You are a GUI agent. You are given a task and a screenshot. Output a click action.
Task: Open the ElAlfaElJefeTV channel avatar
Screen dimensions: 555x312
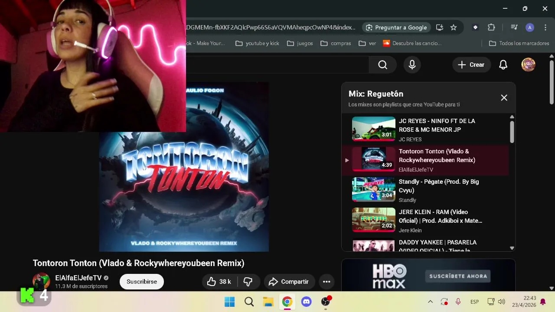[41, 282]
